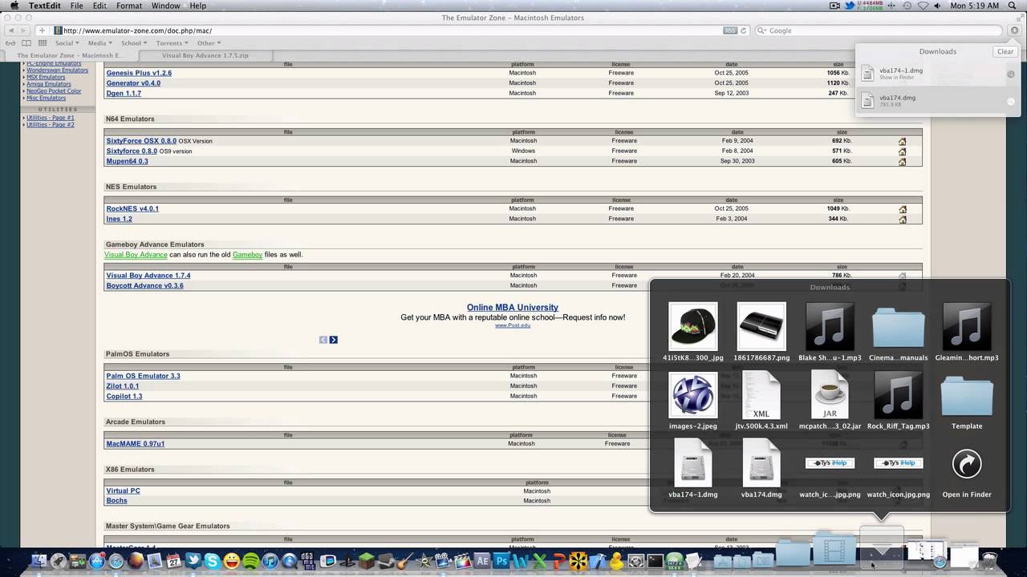Click the Google search field
This screenshot has height=577, width=1027.
click(879, 30)
